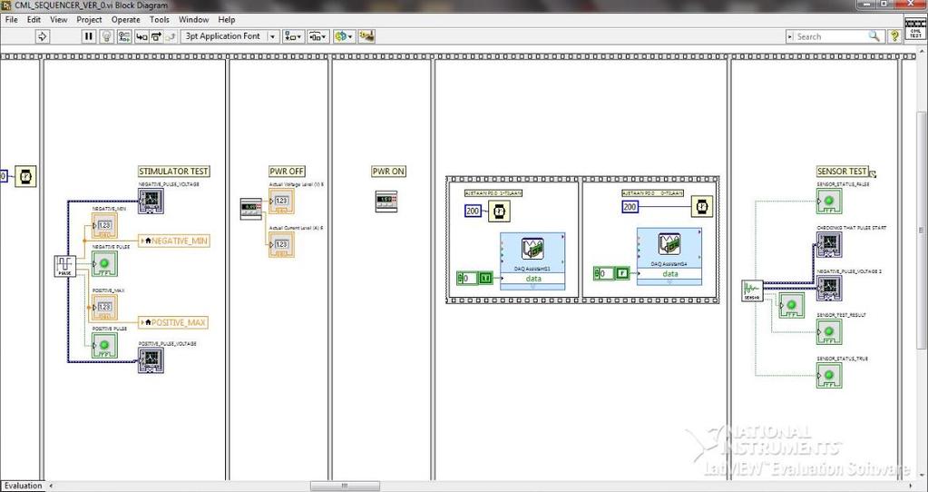Expand the DAQ Assistant11 bottom chevron
The image size is (928, 492).
[532, 286]
